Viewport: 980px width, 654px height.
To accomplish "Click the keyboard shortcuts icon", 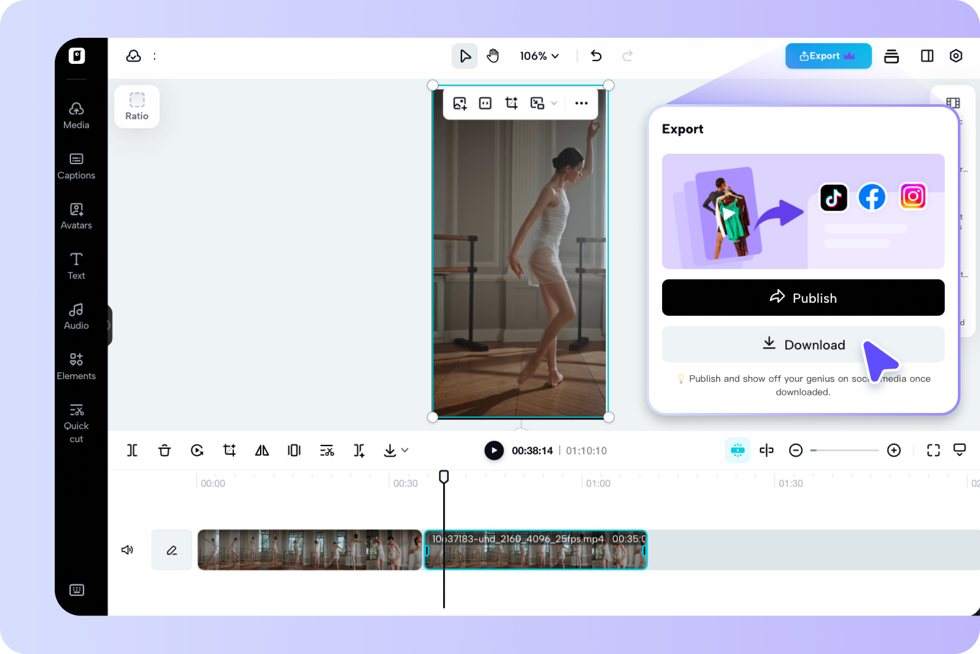I will tap(77, 590).
